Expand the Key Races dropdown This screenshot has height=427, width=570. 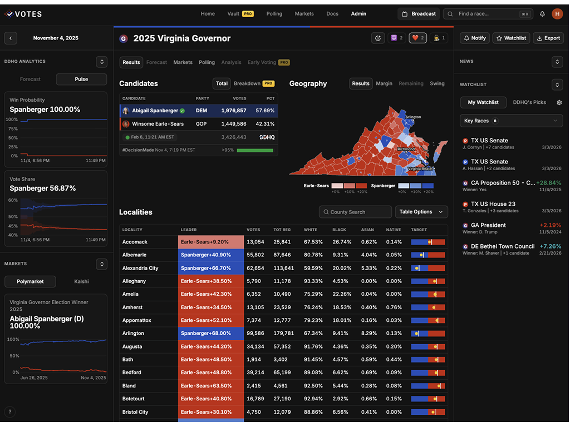(x=511, y=121)
